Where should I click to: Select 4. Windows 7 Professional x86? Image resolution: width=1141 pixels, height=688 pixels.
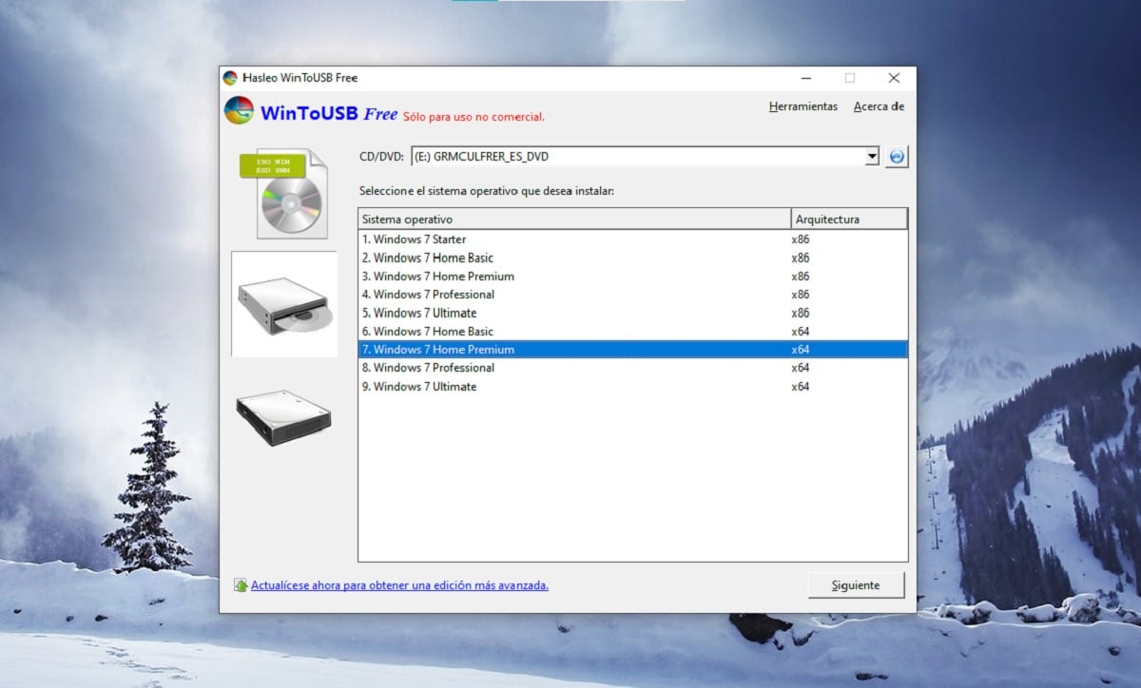pyautogui.click(x=428, y=295)
